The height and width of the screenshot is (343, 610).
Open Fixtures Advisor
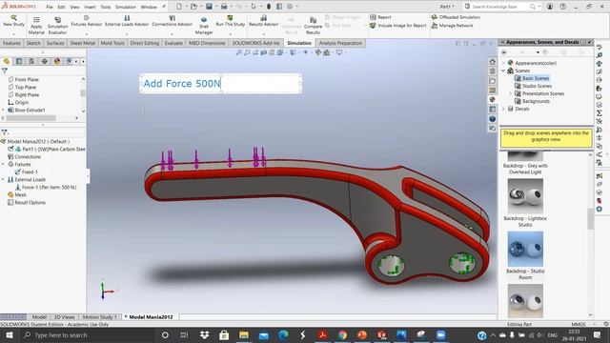87,21
